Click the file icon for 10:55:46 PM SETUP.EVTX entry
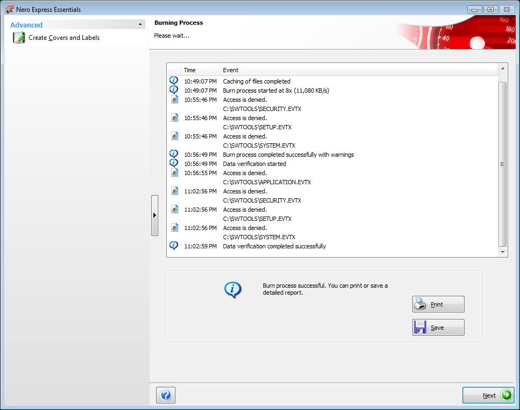 [x=174, y=117]
